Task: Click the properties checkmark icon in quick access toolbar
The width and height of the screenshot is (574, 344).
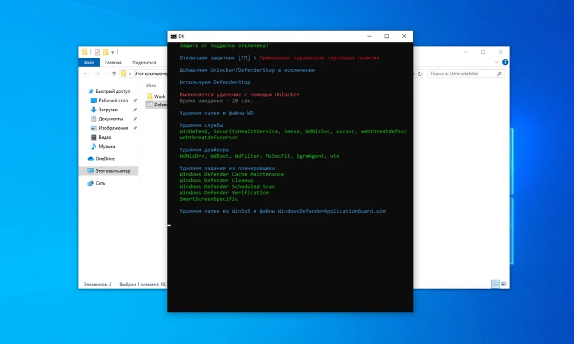Action: (97, 52)
